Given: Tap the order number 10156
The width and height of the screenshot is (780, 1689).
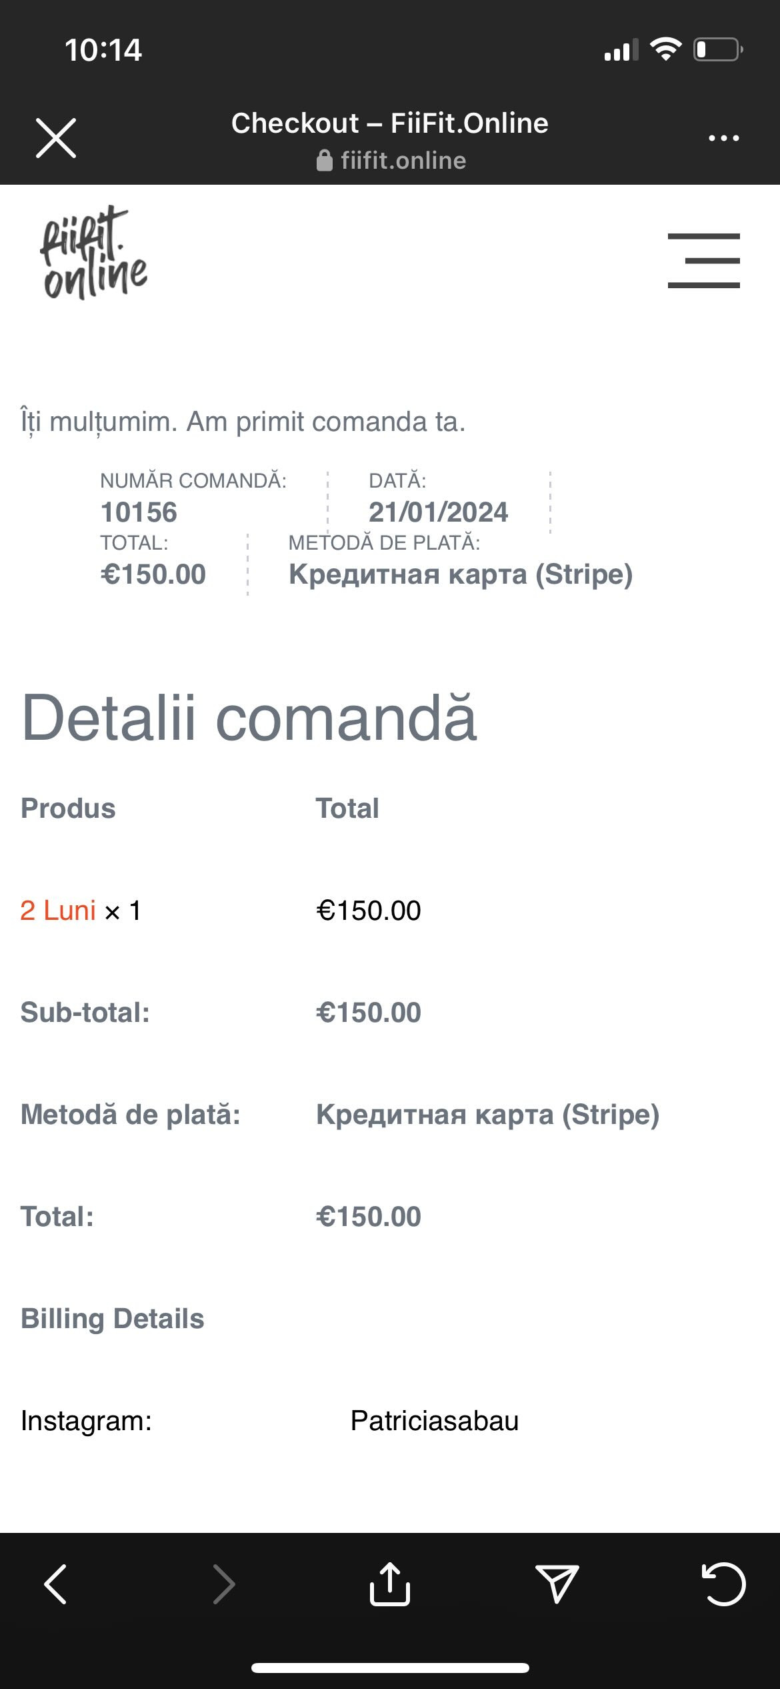Looking at the screenshot, I should tap(139, 512).
